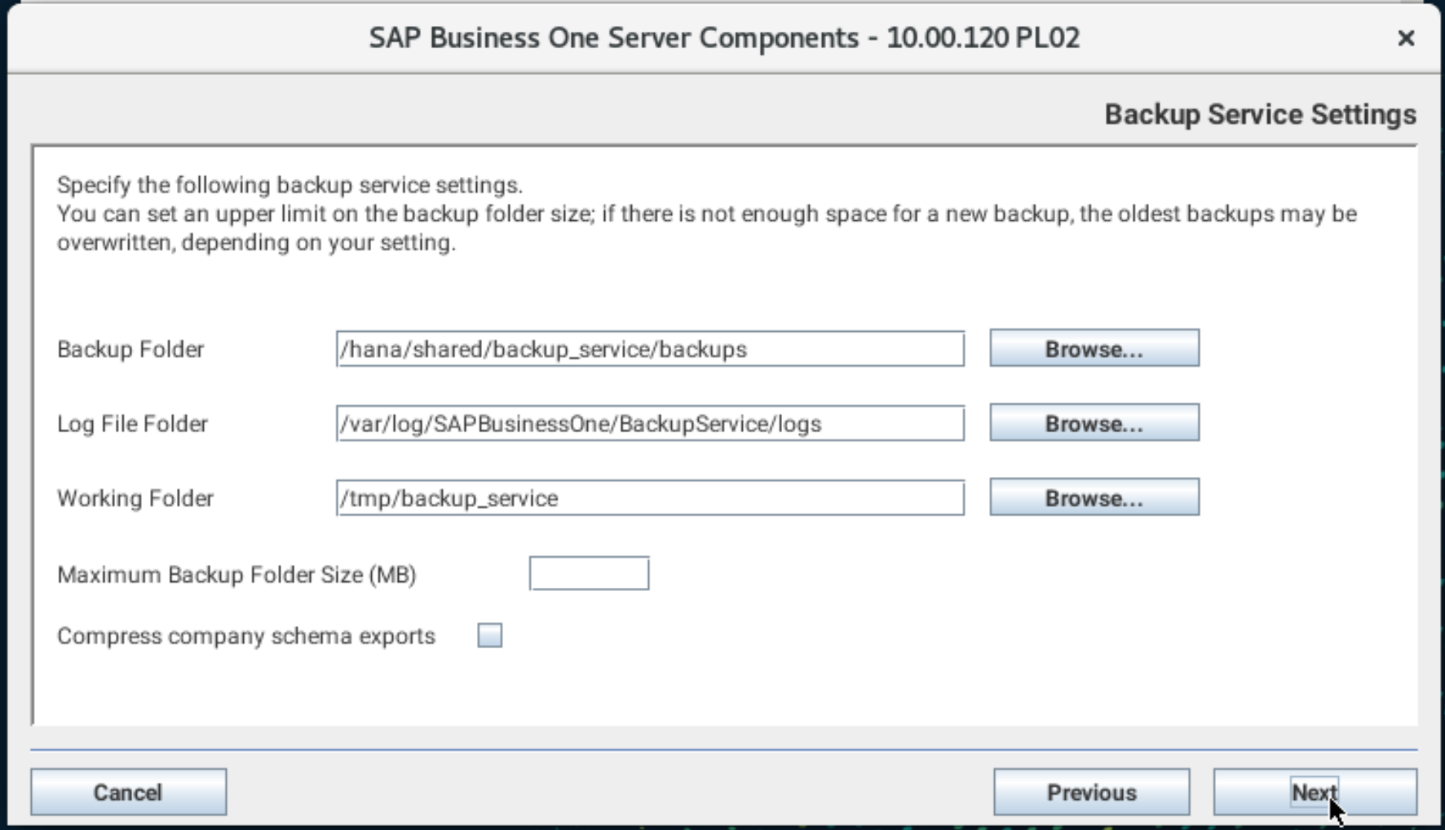Viewport: 1445px width, 830px height.
Task: Click the Backup Service Settings heading
Action: pyautogui.click(x=1260, y=114)
